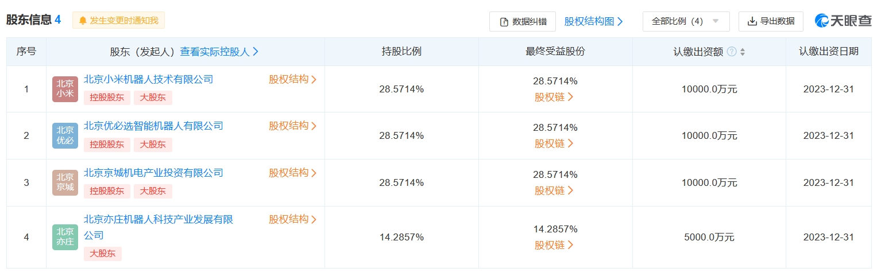Click 10000.0万元 in row 1 (北京小米)
This screenshot has width=881, height=280.
coord(710,89)
